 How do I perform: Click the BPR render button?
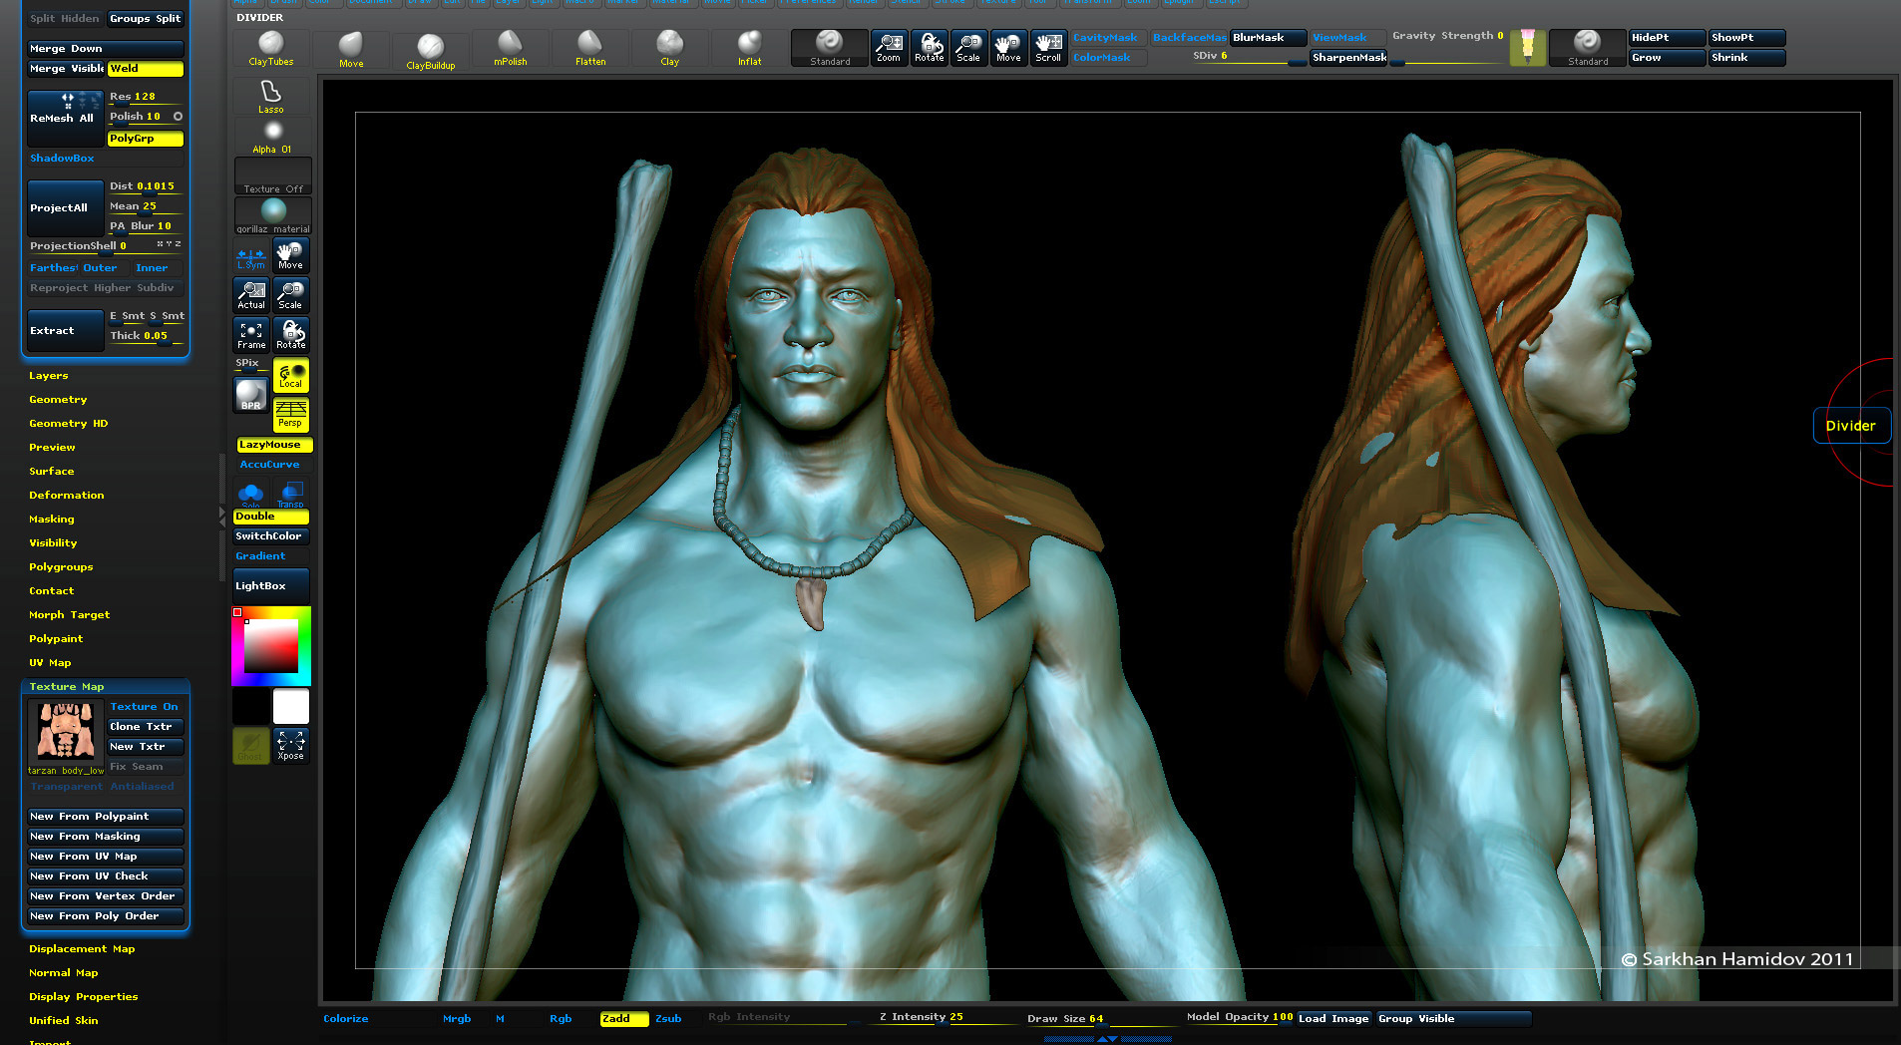[250, 395]
